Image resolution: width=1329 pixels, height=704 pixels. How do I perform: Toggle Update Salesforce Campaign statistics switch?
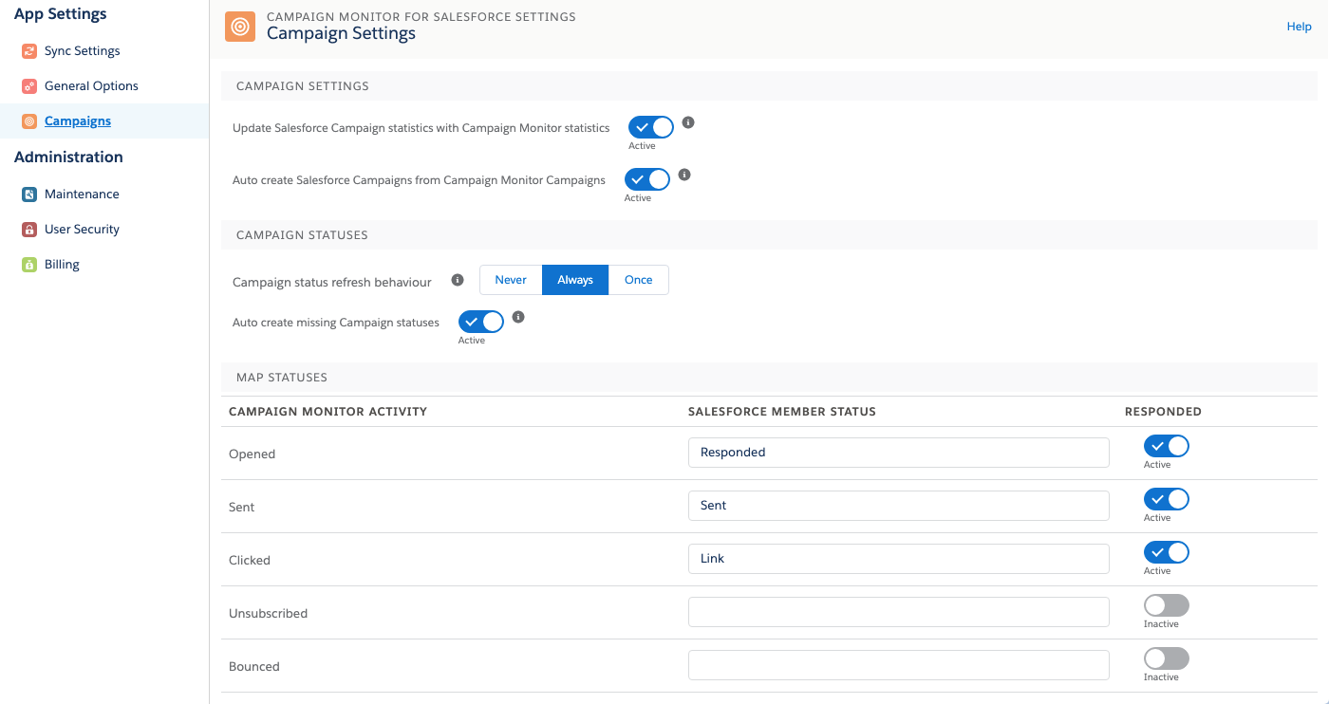click(651, 127)
